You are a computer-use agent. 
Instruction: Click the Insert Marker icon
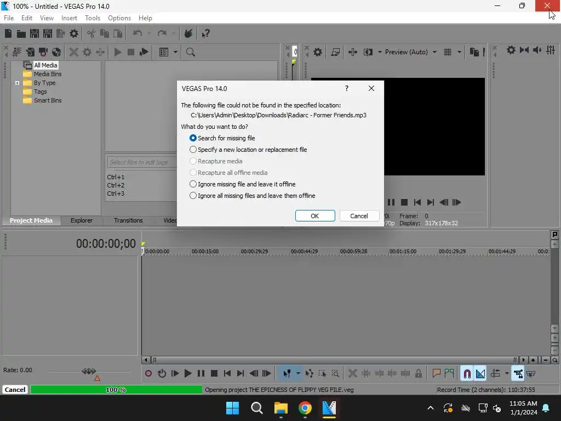(x=436, y=374)
